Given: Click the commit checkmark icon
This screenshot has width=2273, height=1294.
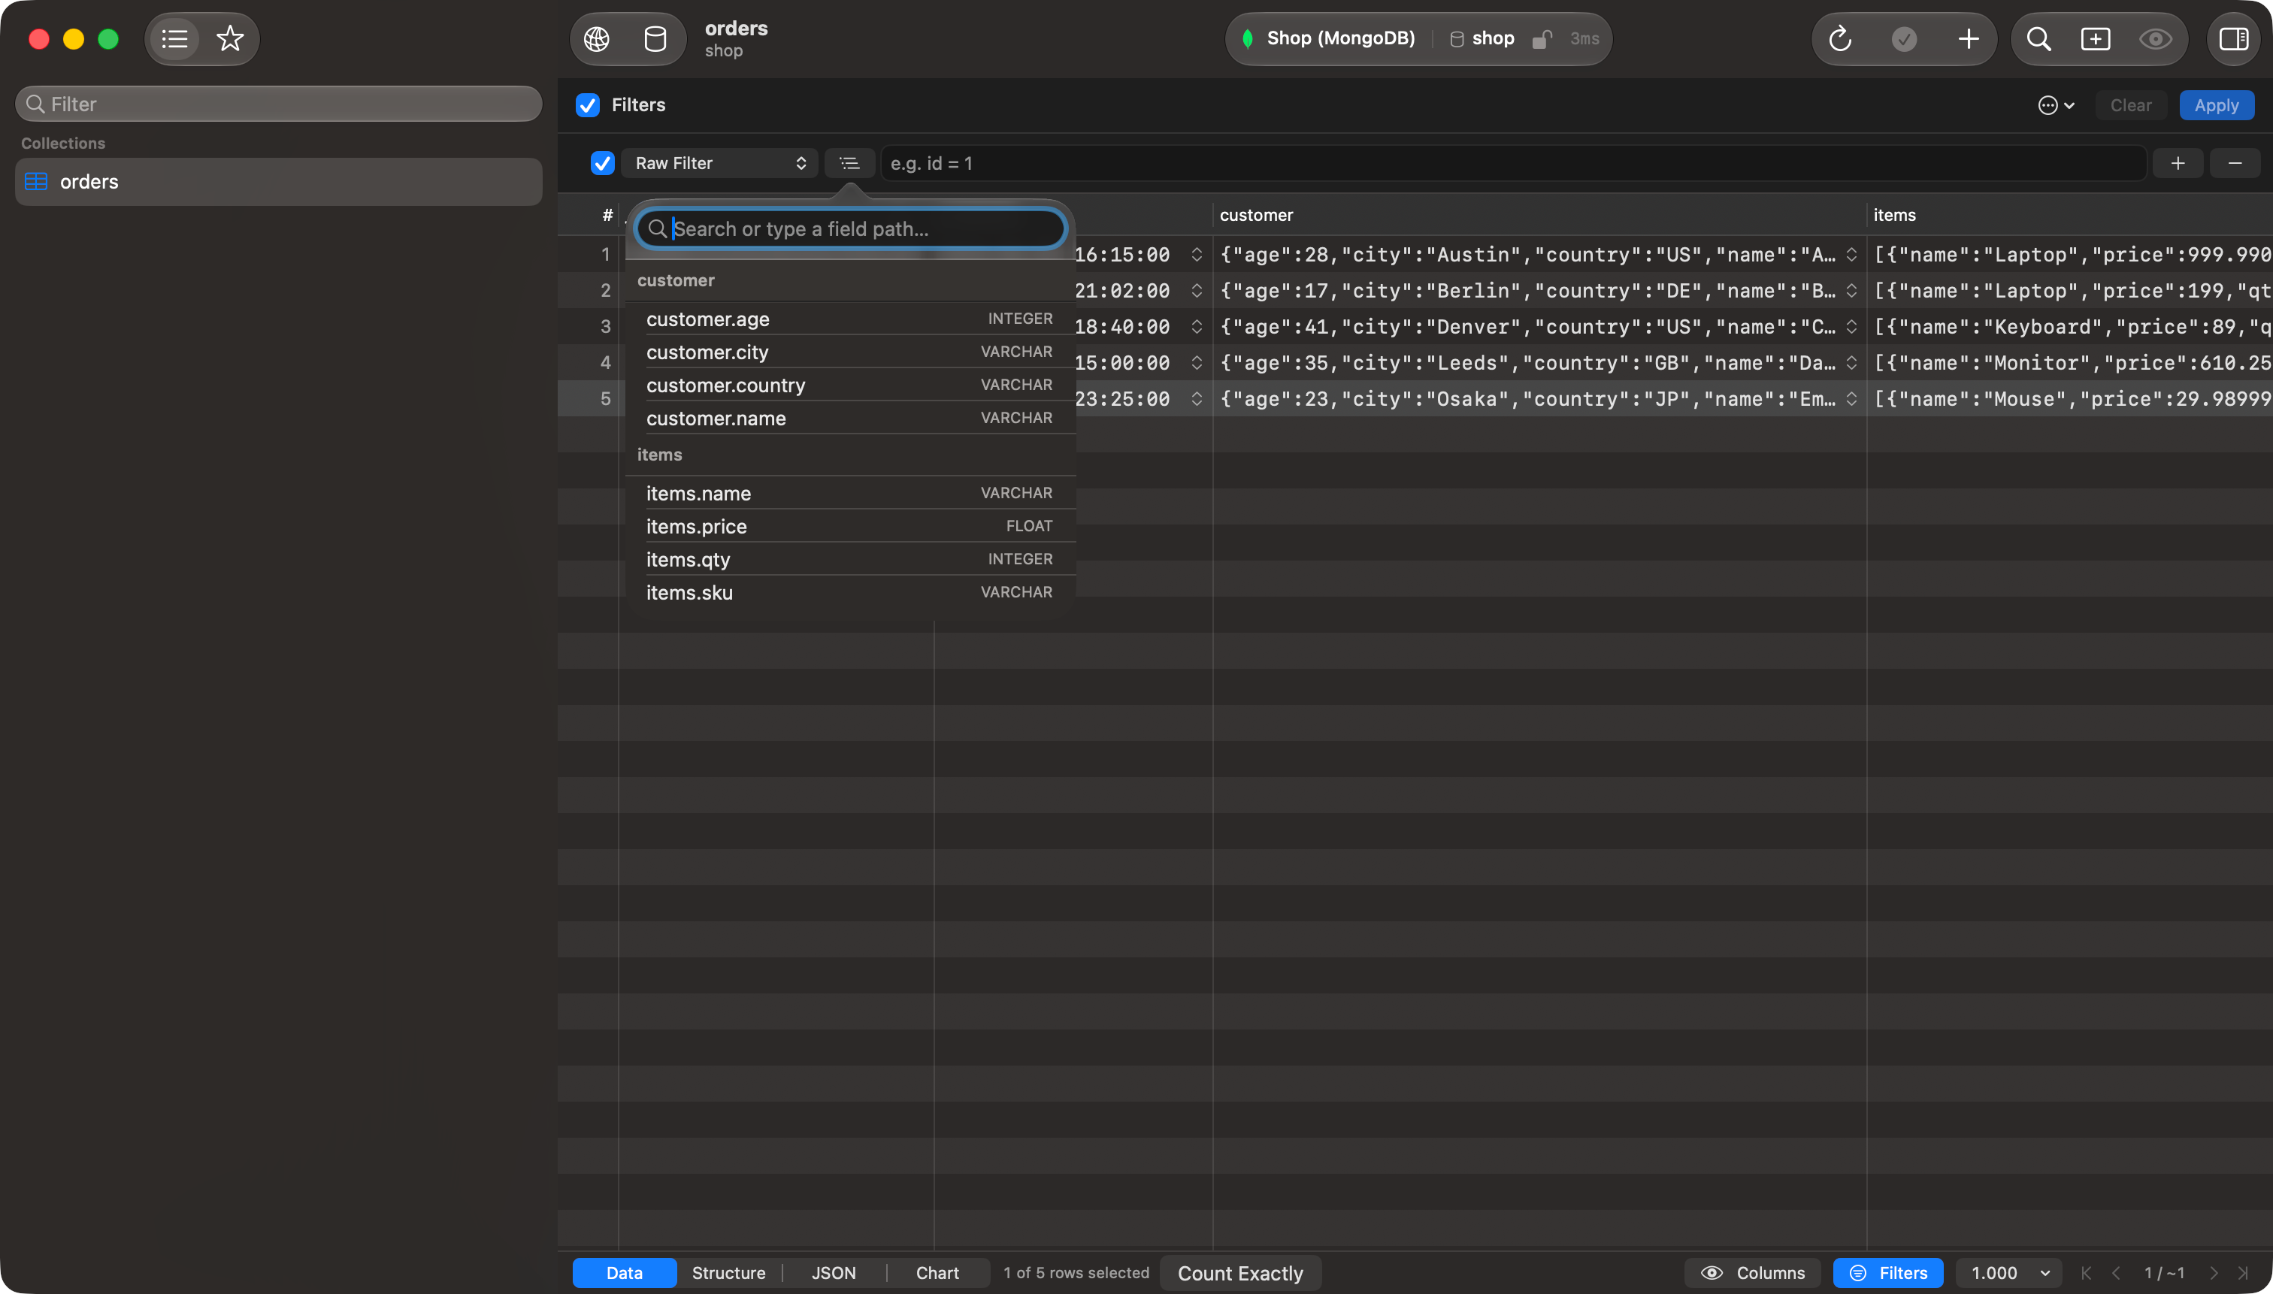Looking at the screenshot, I should (x=1904, y=39).
